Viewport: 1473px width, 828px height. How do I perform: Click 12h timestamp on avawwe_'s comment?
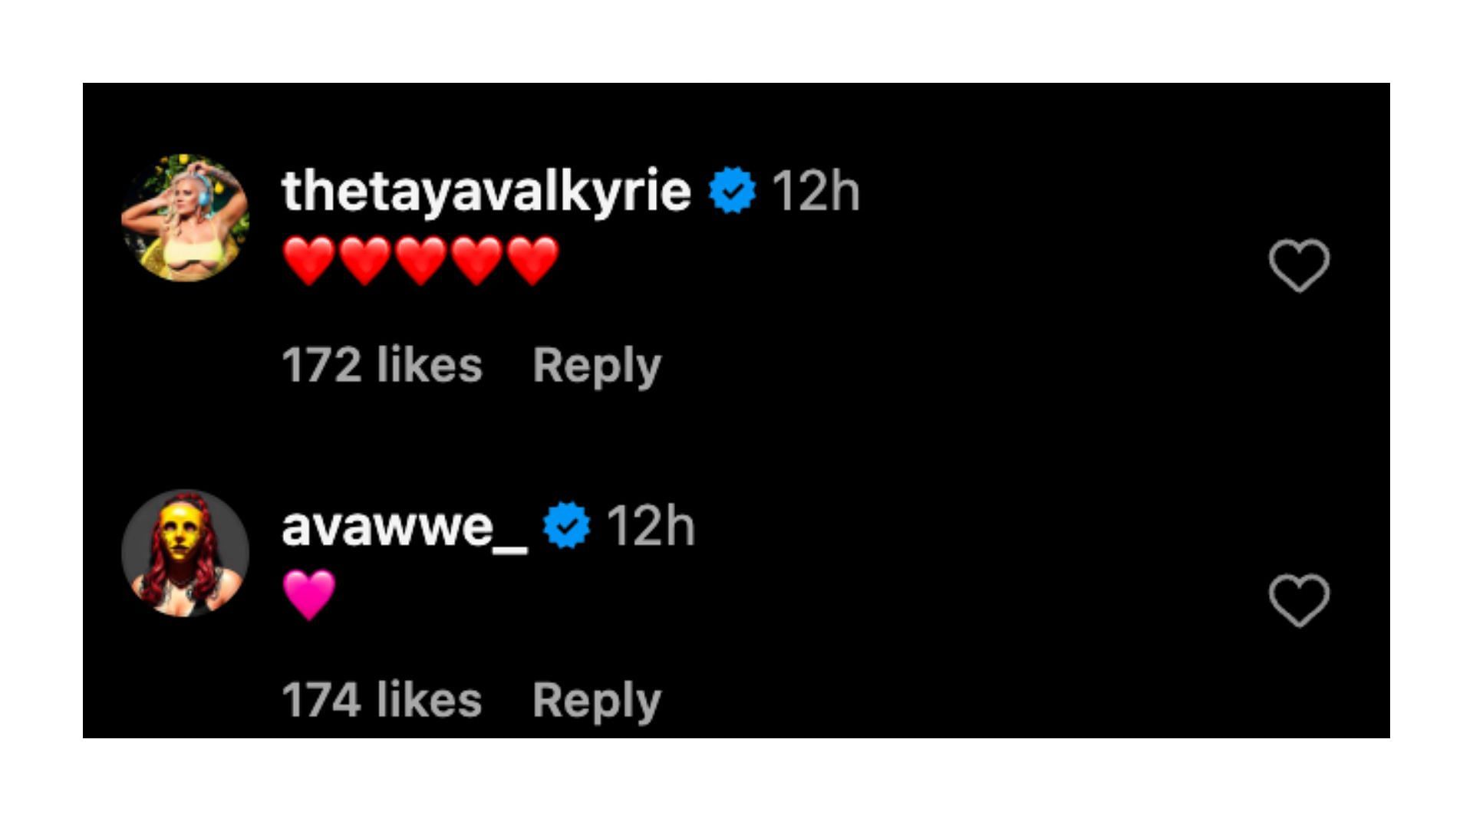click(x=651, y=526)
